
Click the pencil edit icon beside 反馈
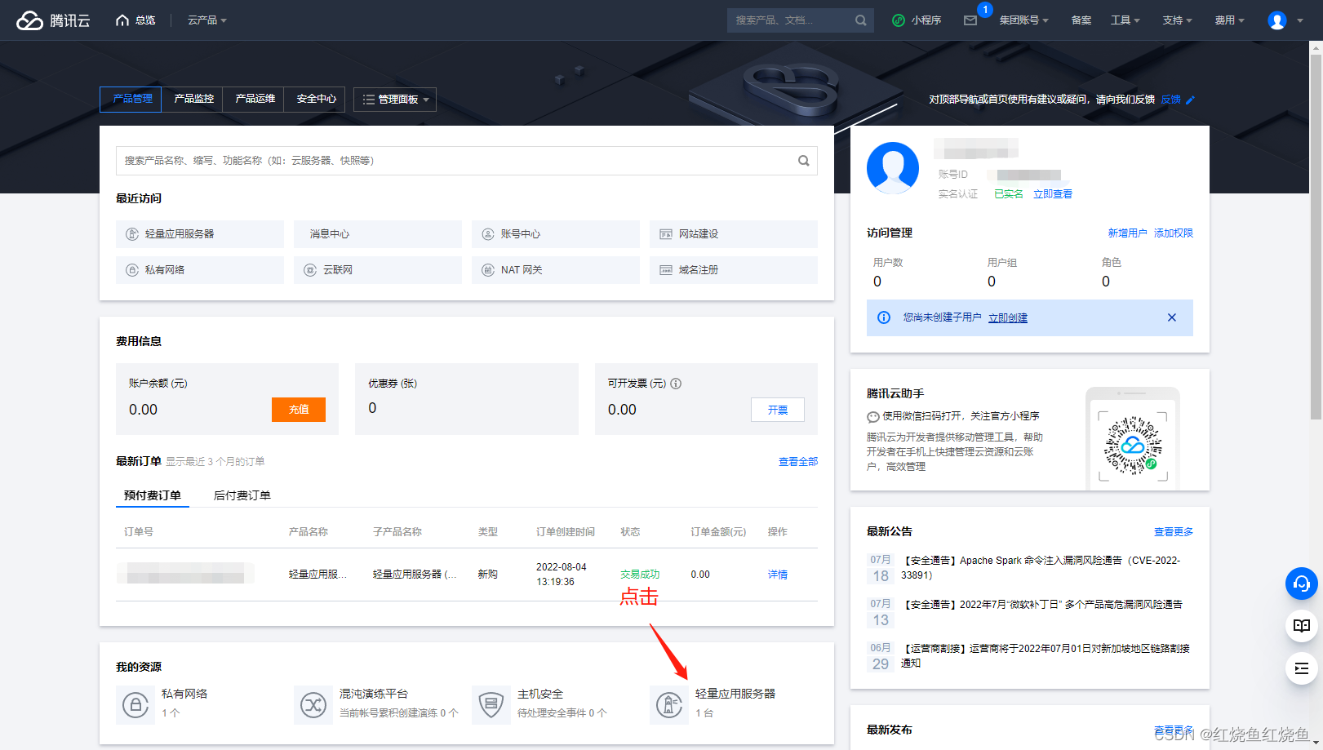coord(1190,100)
